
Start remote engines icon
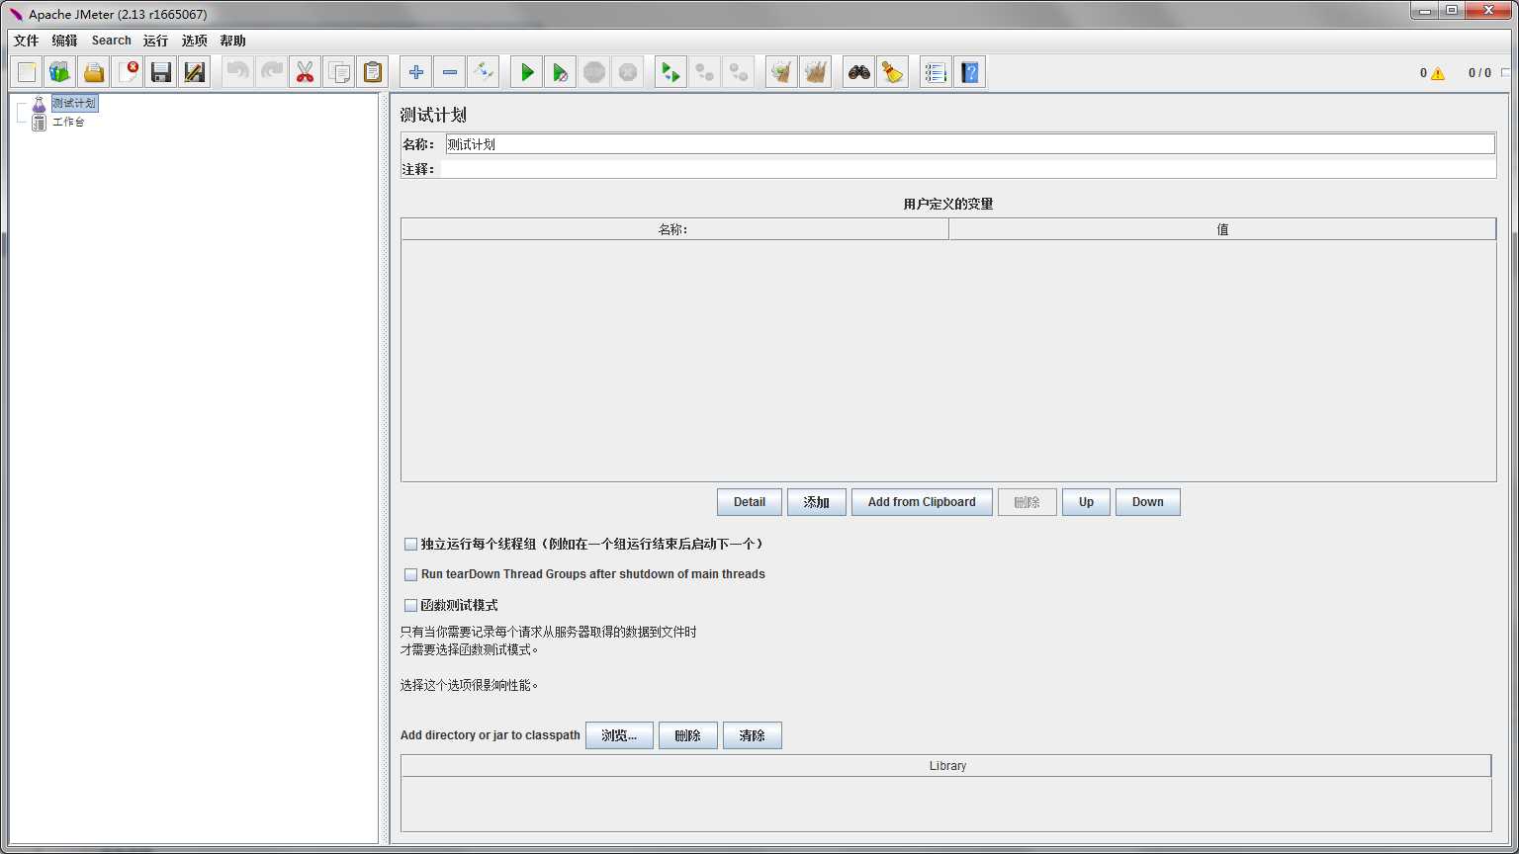click(x=671, y=72)
